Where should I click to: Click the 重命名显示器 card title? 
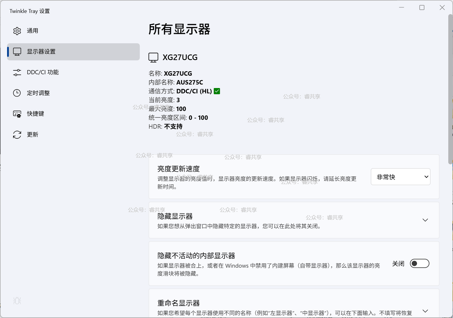coord(178,303)
